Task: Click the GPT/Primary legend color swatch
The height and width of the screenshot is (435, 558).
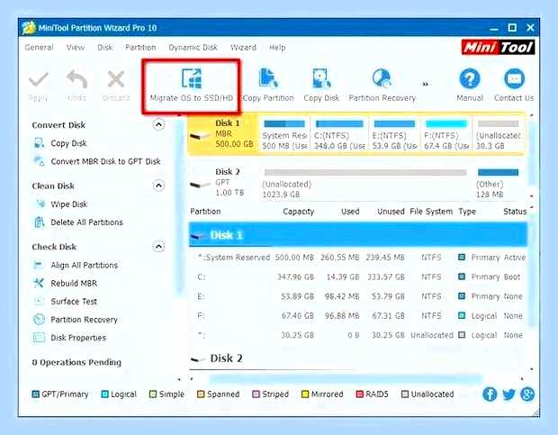Action: pos(36,394)
